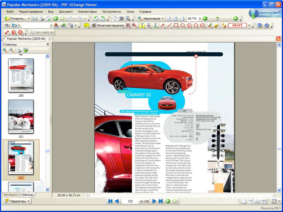
Task: Click the page number field showing 102
Action: click(x=131, y=201)
